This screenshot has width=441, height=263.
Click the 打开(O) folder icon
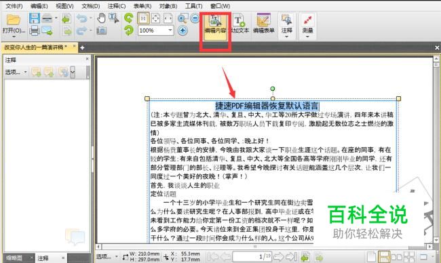pyautogui.click(x=14, y=20)
